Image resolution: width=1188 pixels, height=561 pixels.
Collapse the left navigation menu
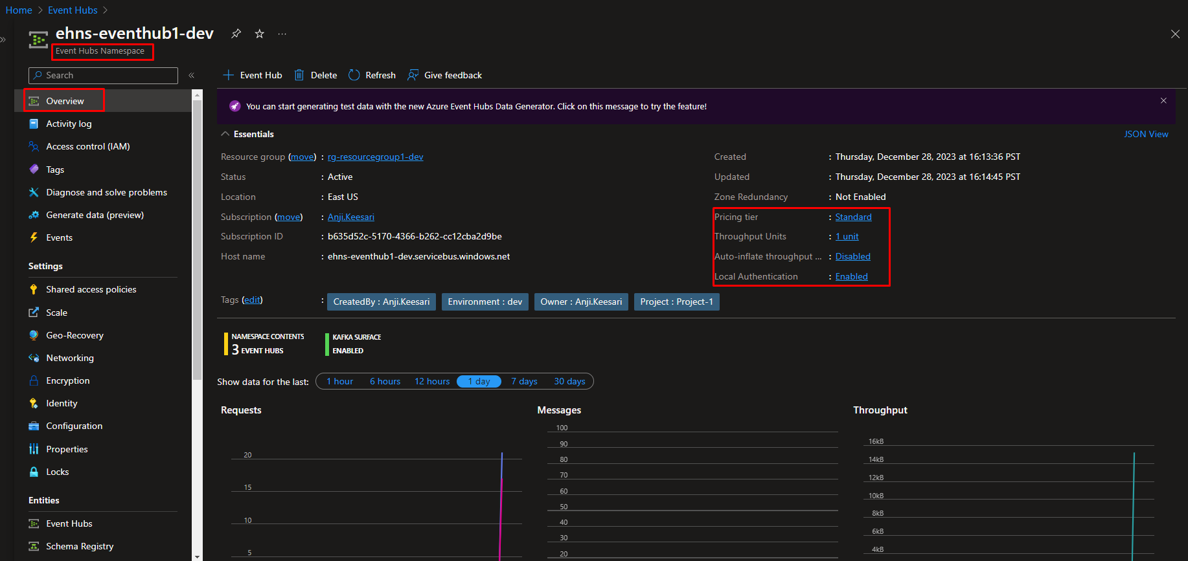pos(192,76)
